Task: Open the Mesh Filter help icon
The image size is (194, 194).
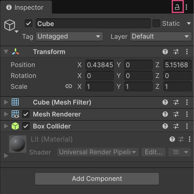Action: coord(165,102)
